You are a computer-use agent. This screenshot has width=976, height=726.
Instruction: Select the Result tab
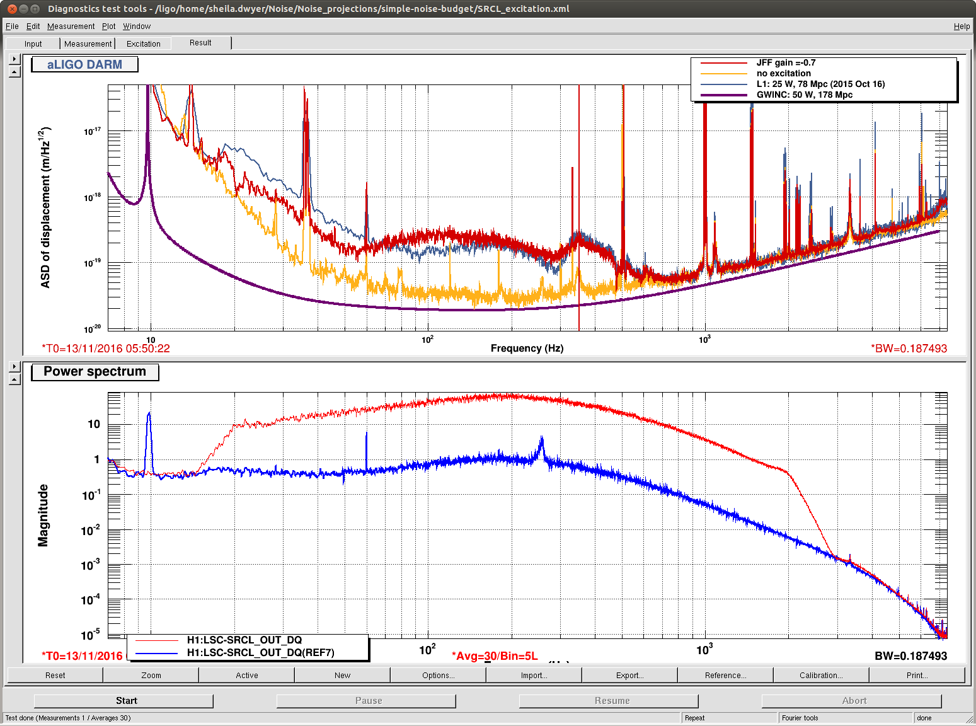click(x=200, y=43)
